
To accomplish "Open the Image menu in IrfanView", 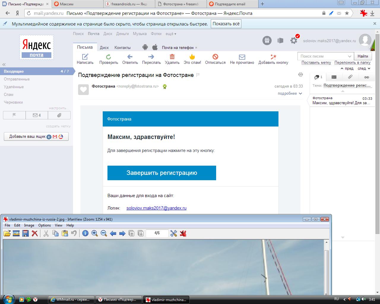I will [x=29, y=225].
